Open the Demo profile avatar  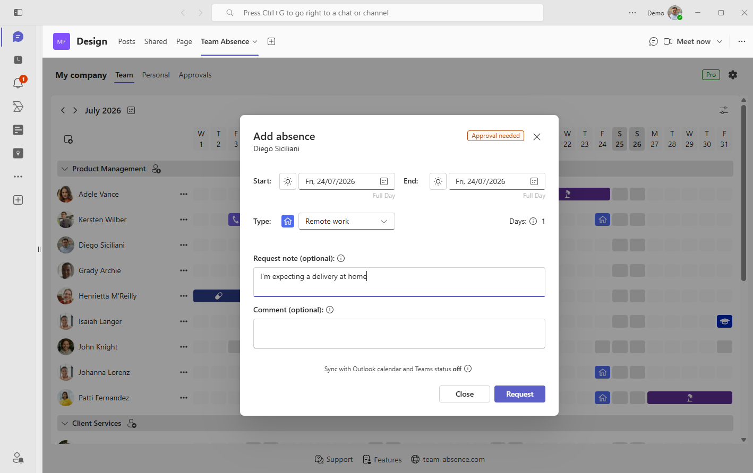(675, 13)
